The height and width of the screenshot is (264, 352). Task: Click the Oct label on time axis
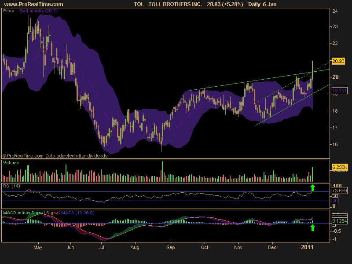[x=204, y=247]
